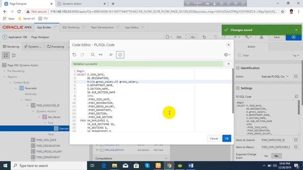The image size is (303, 170).
Task: Open the Utilities wrench menu
Action: tap(249, 37)
